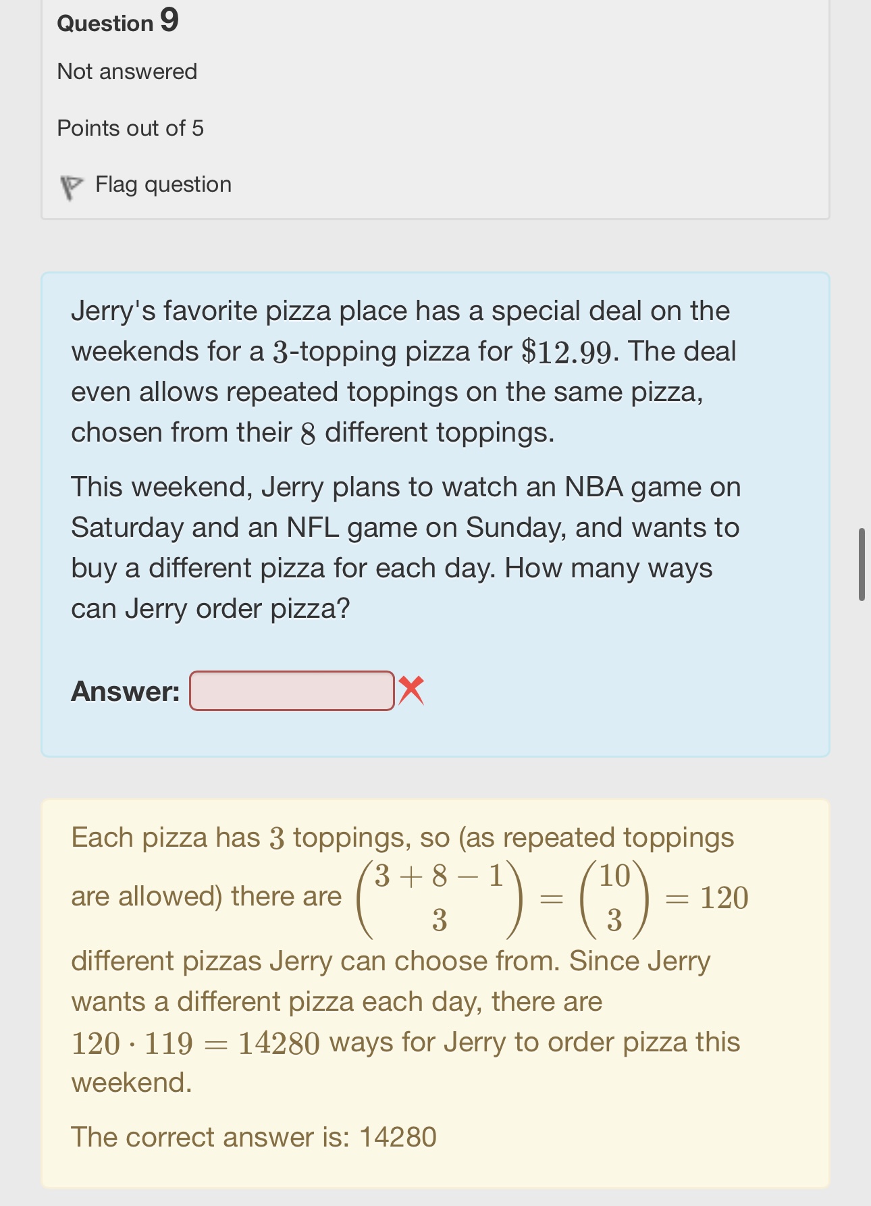
Task: Click the "3 + 8 − 1" binomial expression
Action: (440, 898)
